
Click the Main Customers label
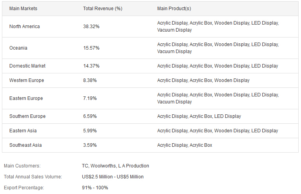pos(22,166)
